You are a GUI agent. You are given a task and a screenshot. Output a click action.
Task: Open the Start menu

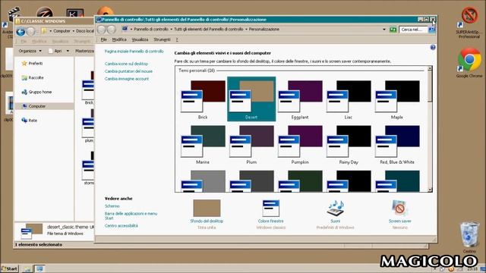click(x=10, y=268)
